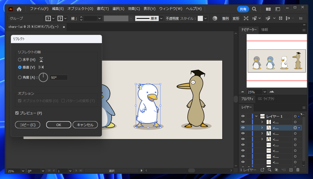Select the 角度 (A) radio button
Image resolution: width=313 pixels, height=179 pixels.
pyautogui.click(x=20, y=77)
